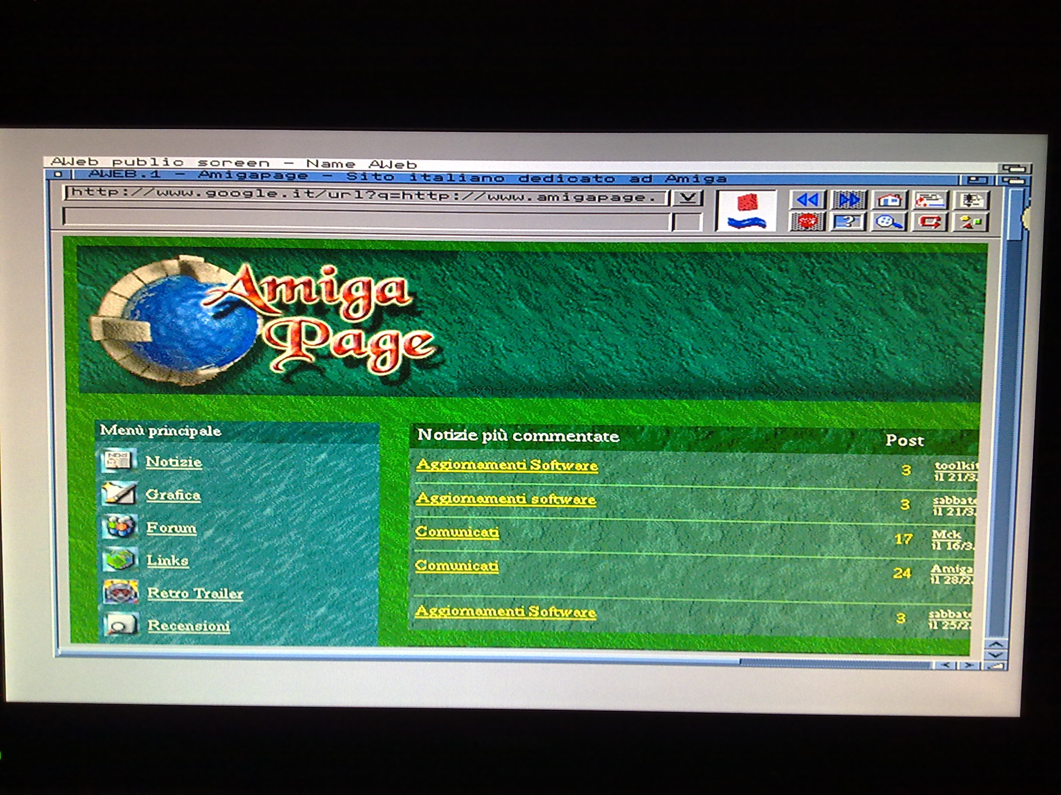Image resolution: width=1061 pixels, height=795 pixels.
Task: Go to the Home page icon
Action: [x=889, y=200]
